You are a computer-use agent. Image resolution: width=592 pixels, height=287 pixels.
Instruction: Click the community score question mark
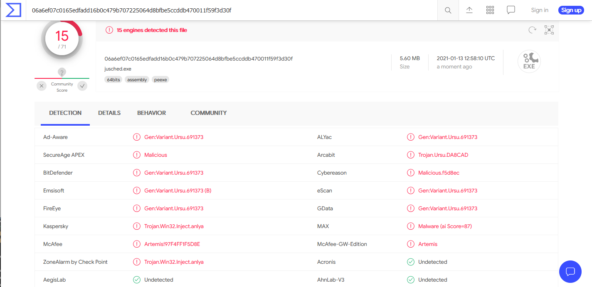62,72
